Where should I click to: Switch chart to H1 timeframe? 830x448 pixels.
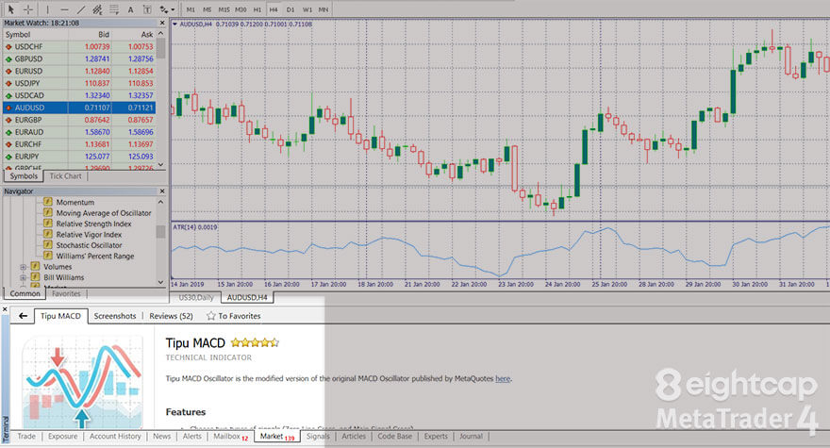tap(257, 9)
